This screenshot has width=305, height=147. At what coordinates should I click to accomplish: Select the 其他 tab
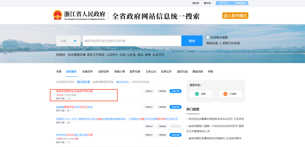point(210,71)
